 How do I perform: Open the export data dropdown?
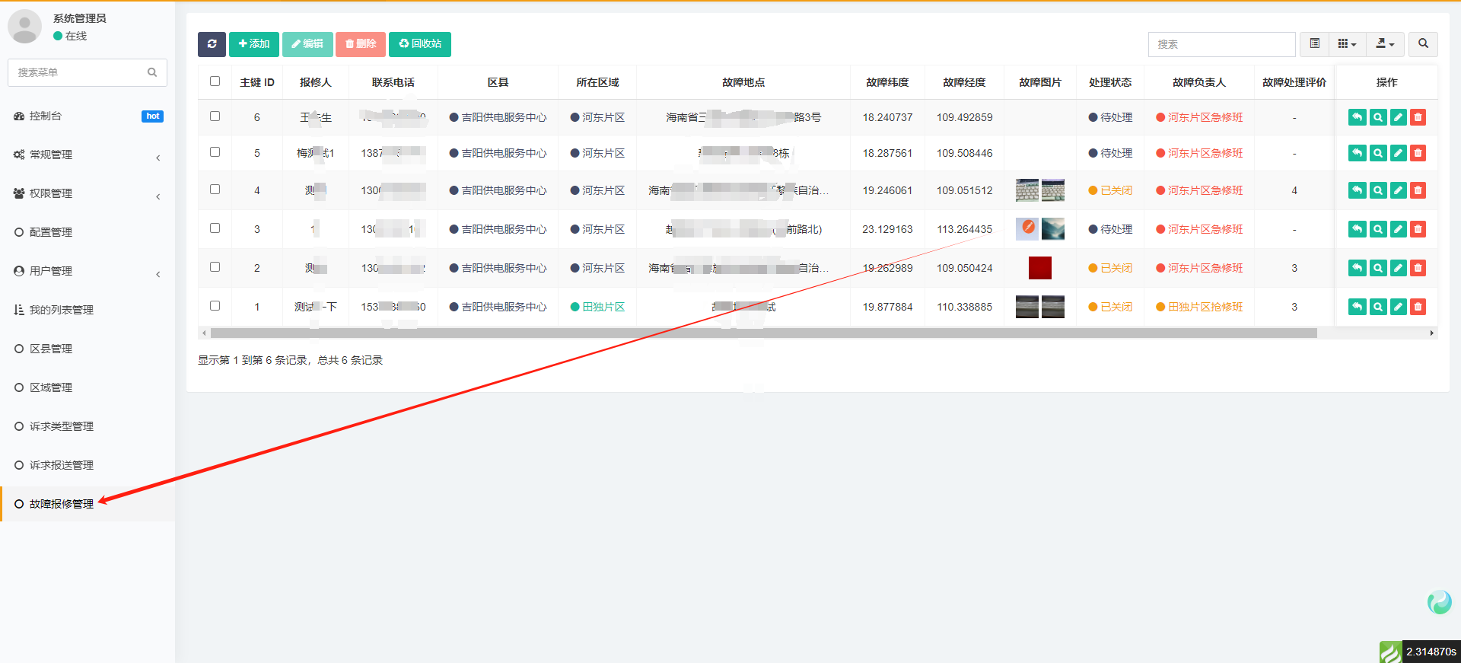1385,44
